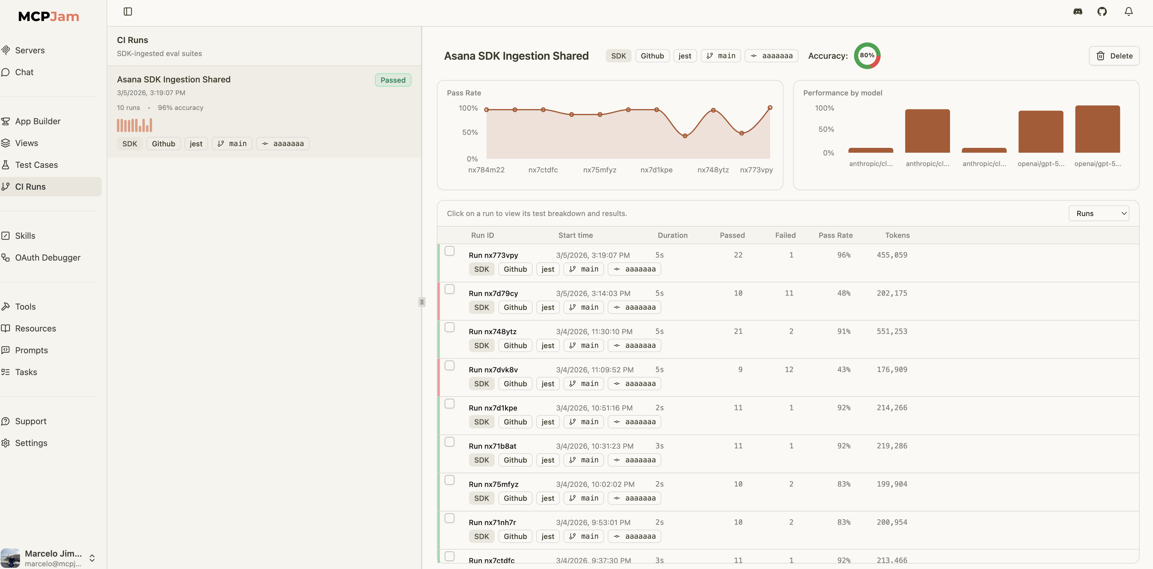Open the main branch tag on Run nx7dvk8v
Image resolution: width=1153 pixels, height=569 pixels.
point(583,383)
